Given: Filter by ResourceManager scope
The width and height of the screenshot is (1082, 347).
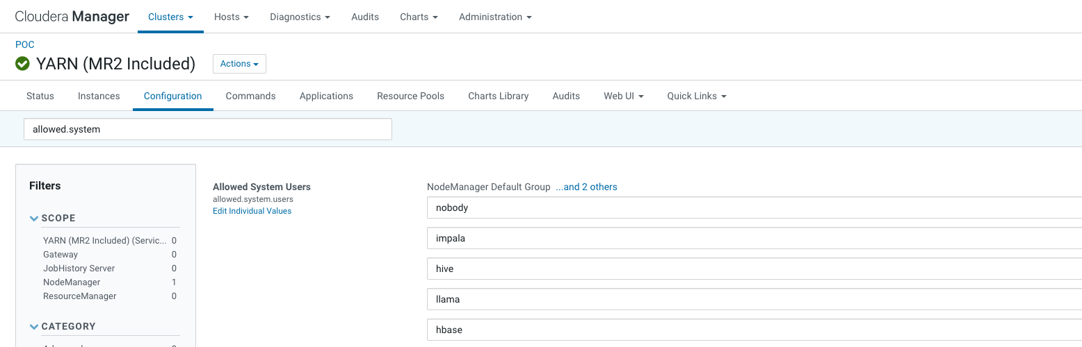Looking at the screenshot, I should click(x=110, y=296).
